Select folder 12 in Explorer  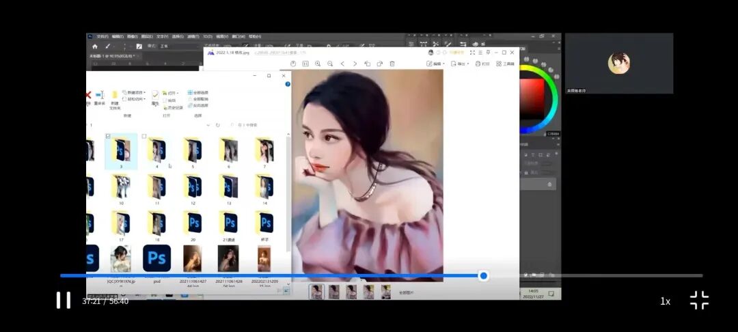click(193, 189)
